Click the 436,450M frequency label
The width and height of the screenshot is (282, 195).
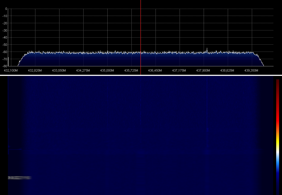(x=155, y=71)
